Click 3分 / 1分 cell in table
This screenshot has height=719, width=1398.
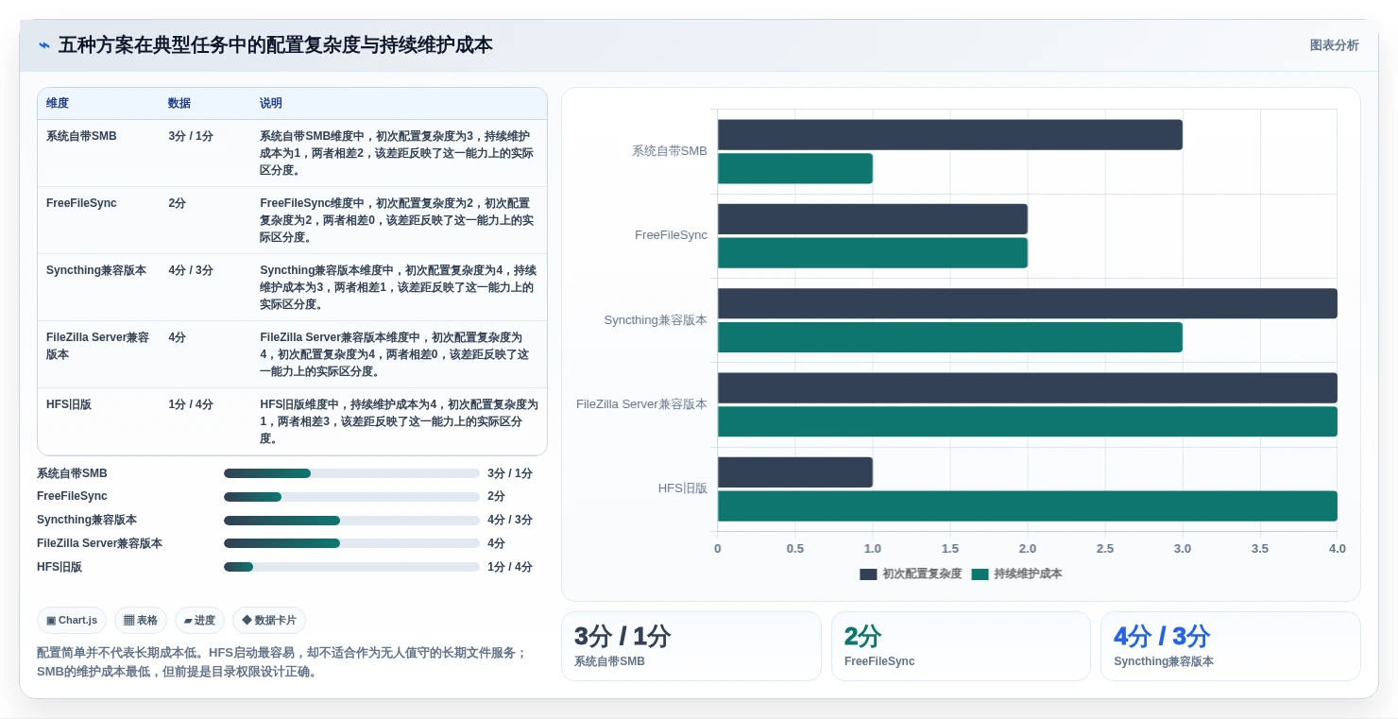[191, 136]
